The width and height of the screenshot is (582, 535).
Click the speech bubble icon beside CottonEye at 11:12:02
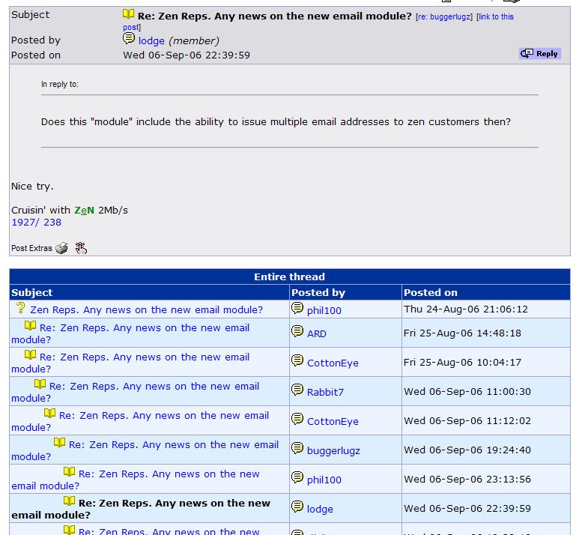297,419
